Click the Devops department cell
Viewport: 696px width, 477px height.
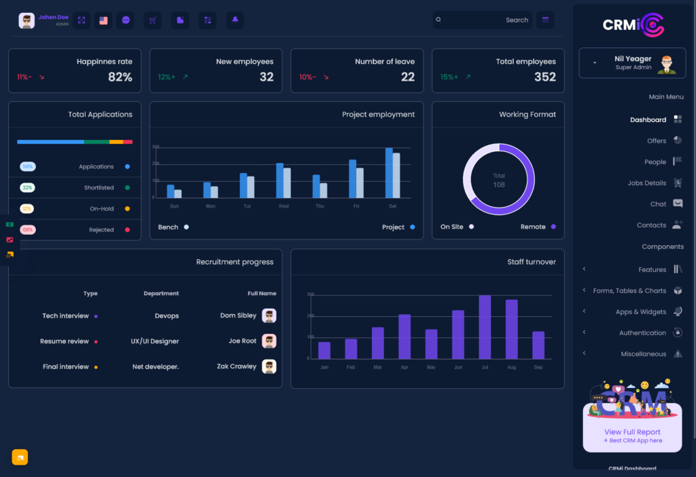(167, 316)
